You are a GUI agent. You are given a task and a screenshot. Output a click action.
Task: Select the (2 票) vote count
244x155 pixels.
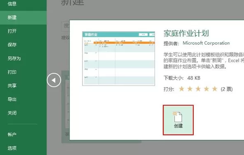coord(227,89)
